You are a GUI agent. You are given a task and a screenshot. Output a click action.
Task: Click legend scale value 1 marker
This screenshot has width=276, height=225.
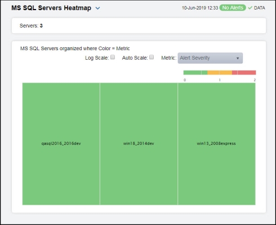click(220, 80)
